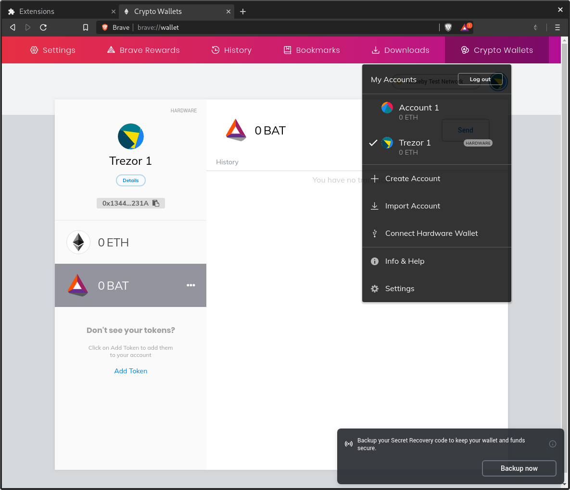Go to Brave Rewards page
Viewport: 570px width, 490px height.
coord(143,50)
